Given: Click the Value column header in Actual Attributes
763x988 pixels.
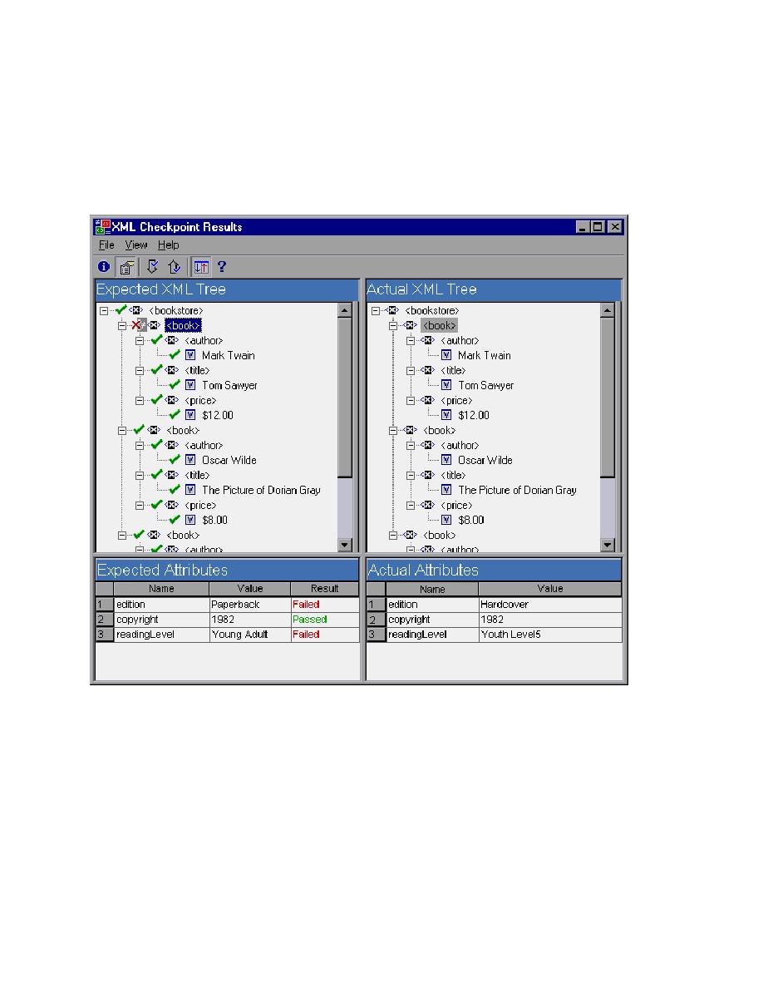Looking at the screenshot, I should [x=549, y=589].
